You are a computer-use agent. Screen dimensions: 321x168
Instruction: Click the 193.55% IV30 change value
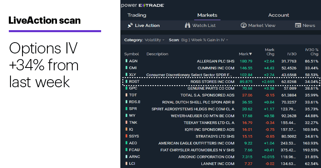coord(311,150)
